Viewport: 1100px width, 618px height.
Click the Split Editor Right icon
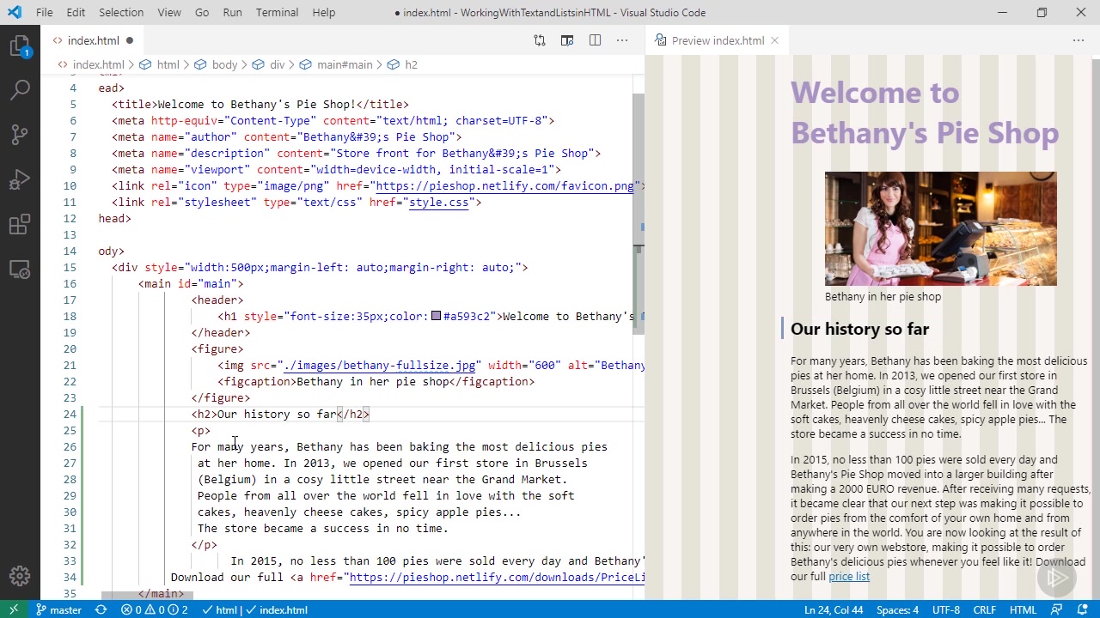tap(595, 40)
